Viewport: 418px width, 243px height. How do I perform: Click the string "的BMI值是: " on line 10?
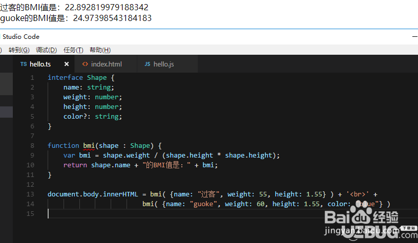point(166,165)
